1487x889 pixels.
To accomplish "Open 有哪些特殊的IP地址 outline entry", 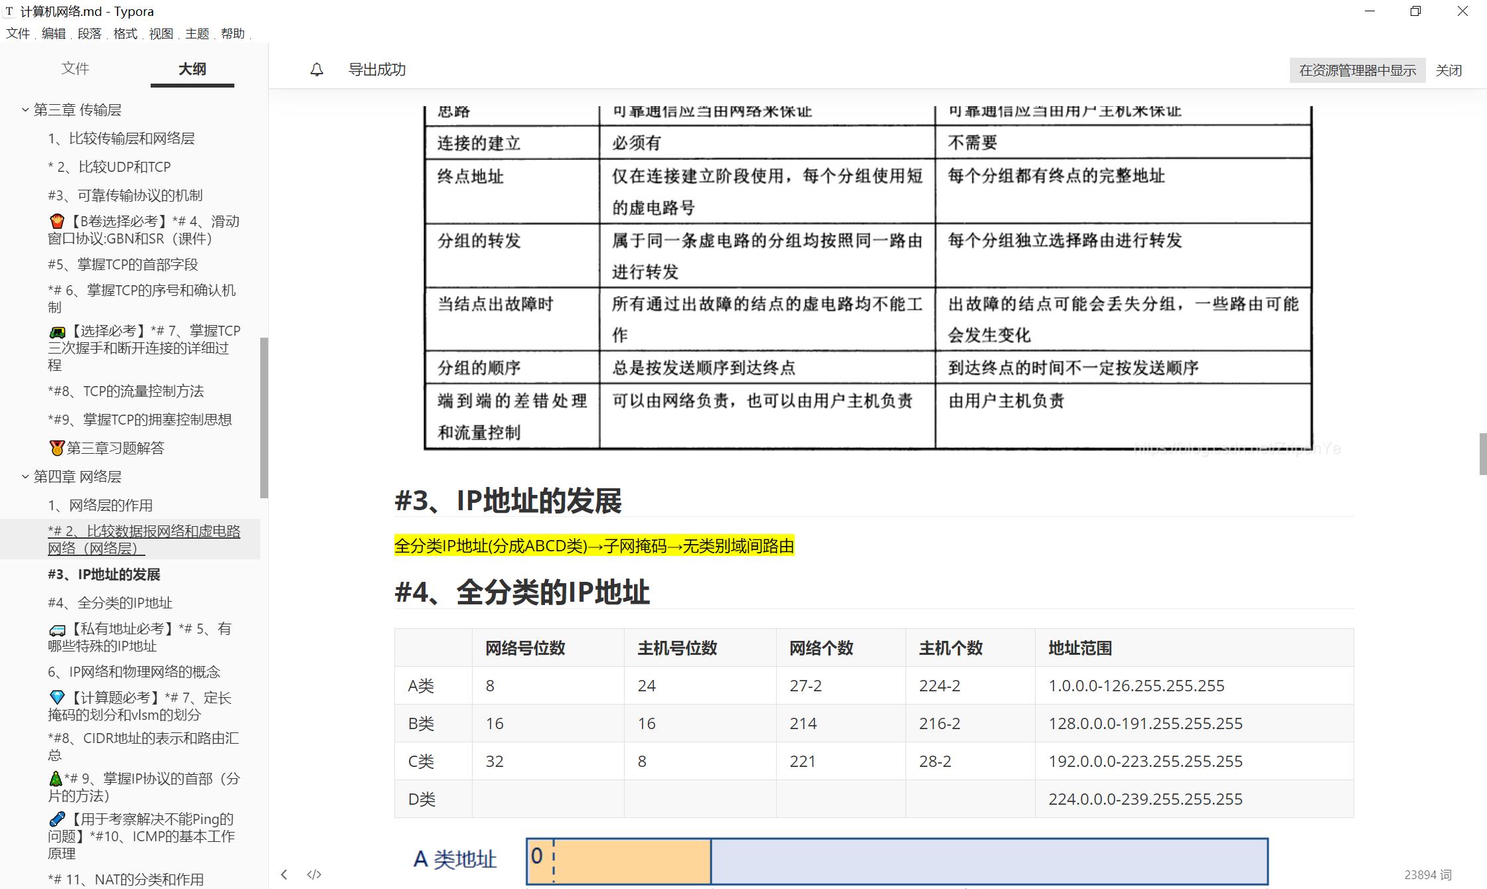I will click(x=140, y=638).
